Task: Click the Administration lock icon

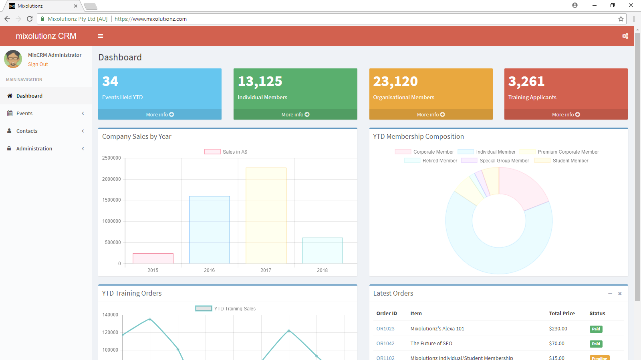Action: pyautogui.click(x=10, y=148)
